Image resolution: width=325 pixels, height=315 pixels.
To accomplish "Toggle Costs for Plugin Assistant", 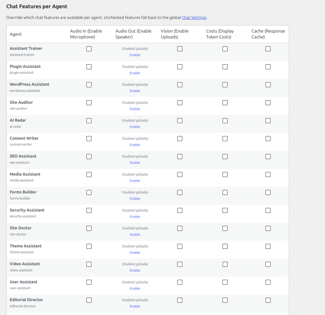I will tap(225, 67).
